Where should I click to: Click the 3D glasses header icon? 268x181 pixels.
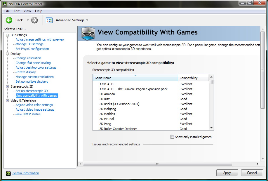coord(88,33)
